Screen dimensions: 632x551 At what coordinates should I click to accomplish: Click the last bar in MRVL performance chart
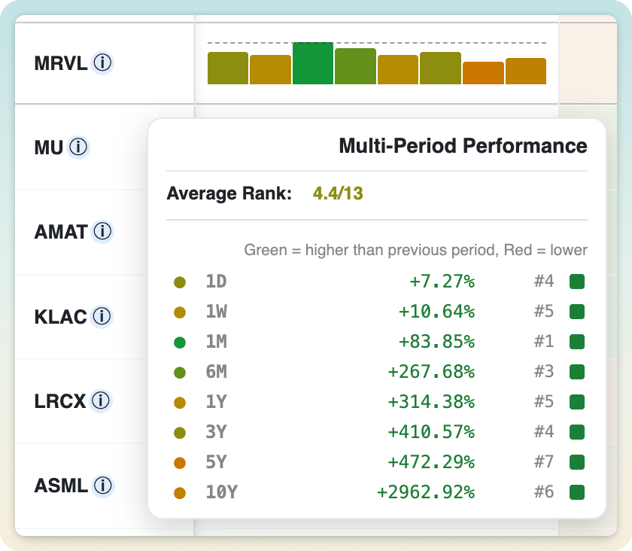526,72
